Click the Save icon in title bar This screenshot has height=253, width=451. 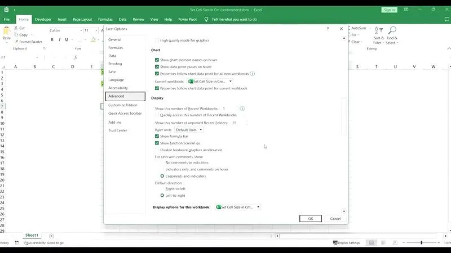(x=6, y=10)
